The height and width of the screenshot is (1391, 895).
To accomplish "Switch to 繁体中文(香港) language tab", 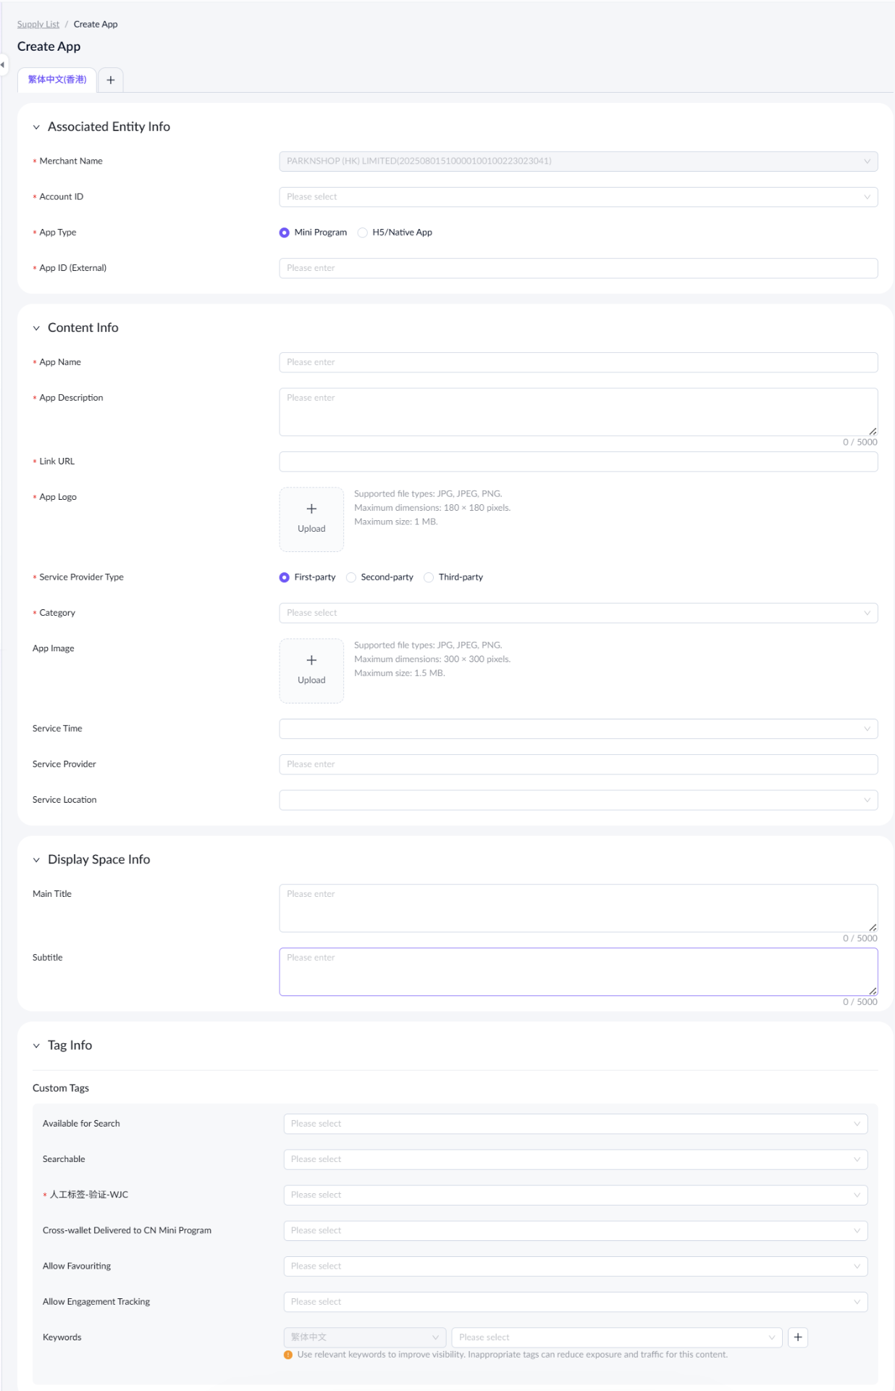I will click(57, 80).
